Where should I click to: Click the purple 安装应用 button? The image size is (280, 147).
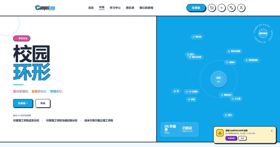[x=231, y=138]
